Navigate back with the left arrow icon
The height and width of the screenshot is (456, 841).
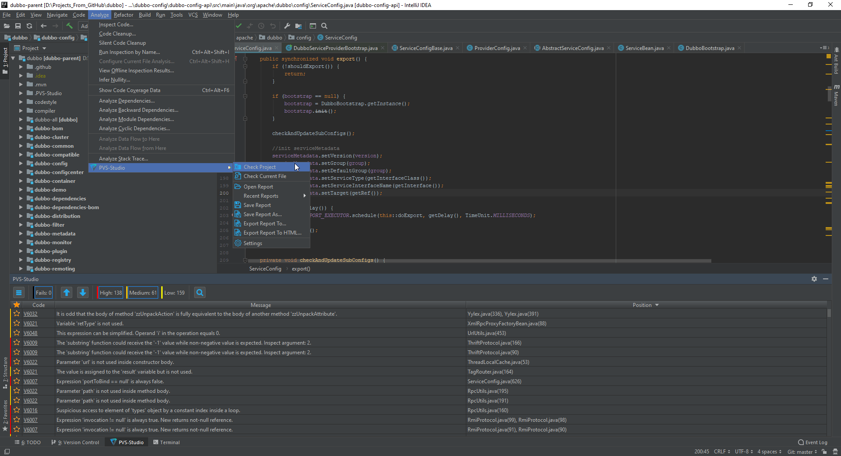[x=43, y=26]
